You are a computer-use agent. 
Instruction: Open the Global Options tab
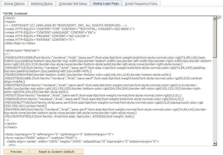(x=14, y=4)
